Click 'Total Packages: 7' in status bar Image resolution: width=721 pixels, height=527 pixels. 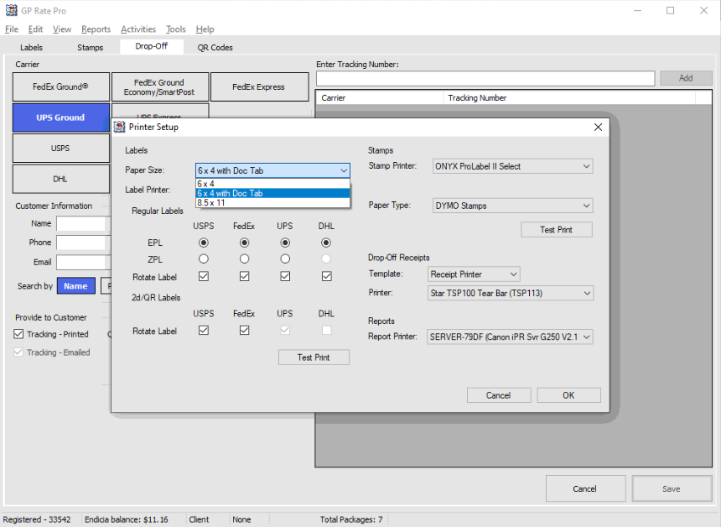(x=351, y=519)
